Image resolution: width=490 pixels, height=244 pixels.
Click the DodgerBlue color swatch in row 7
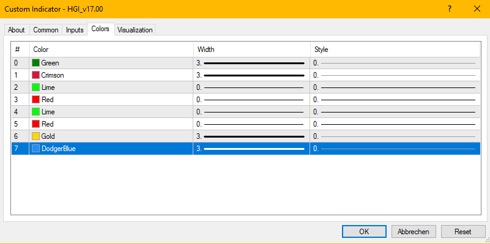[35, 149]
